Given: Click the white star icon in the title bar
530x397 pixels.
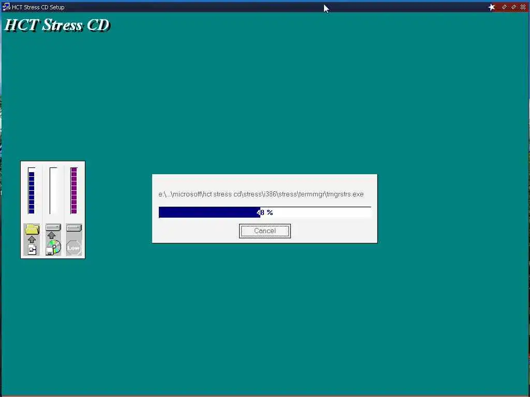Looking at the screenshot, I should 492,7.
